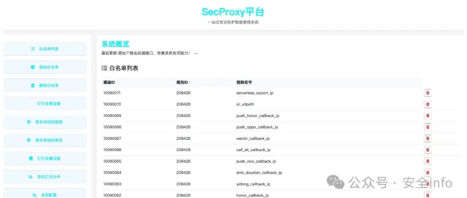Select template ID 10090071 cell
This screenshot has width=467, height=198.
point(112,93)
